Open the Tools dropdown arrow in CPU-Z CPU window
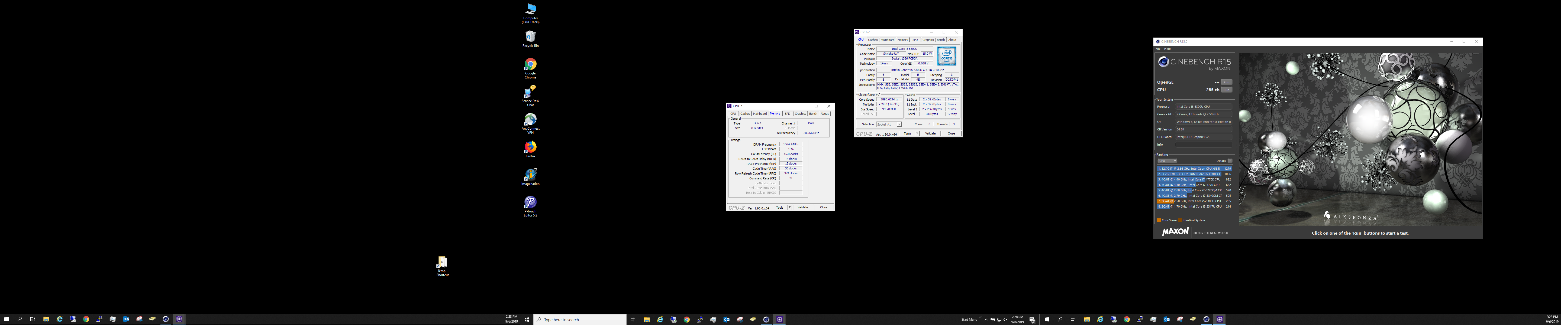 (x=917, y=134)
